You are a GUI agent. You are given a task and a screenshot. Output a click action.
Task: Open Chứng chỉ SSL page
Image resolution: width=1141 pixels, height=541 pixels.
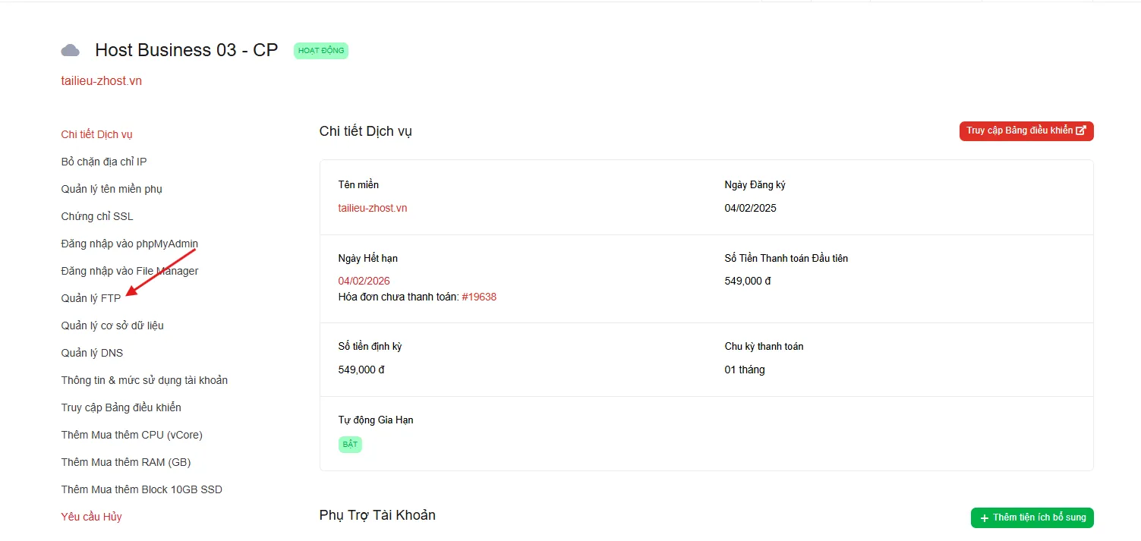pyautogui.click(x=97, y=216)
